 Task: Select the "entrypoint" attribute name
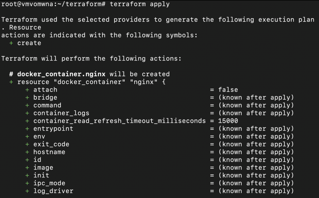click(53, 129)
